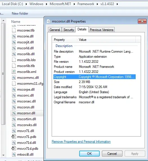The image size is (148, 161).
Task: Click the msvcr71.pdb file icon
Action: [x=14, y=137]
